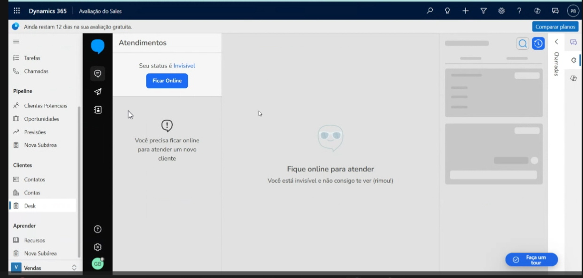The width and height of the screenshot is (583, 278).
Task: Open Contatos under Clientes
Action: (x=34, y=179)
